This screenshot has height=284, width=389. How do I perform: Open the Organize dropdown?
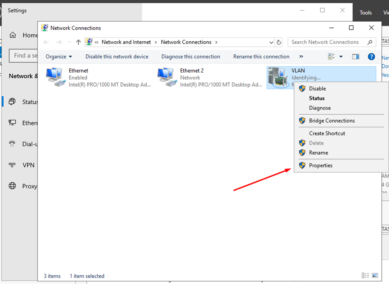pyautogui.click(x=58, y=56)
